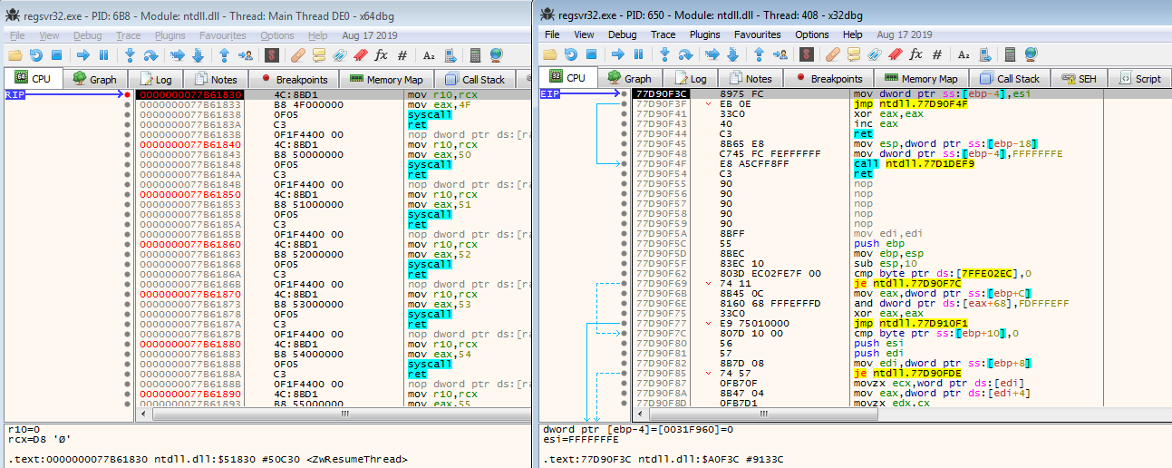Open Strings Az icon in x32dbg toolbar
The image size is (1172, 468).
964,54
